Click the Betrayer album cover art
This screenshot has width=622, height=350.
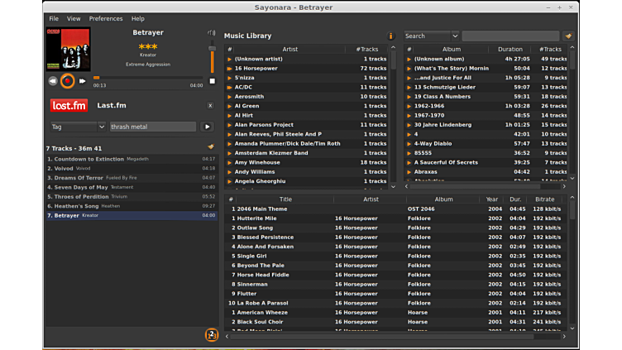(x=68, y=49)
